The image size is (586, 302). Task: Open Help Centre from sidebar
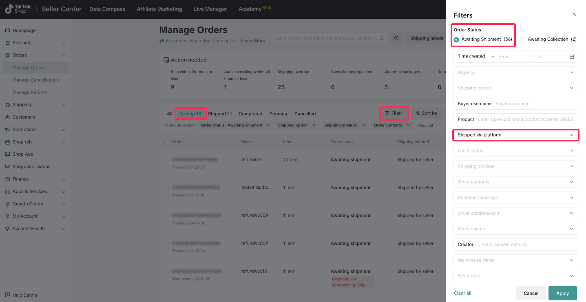25,295
